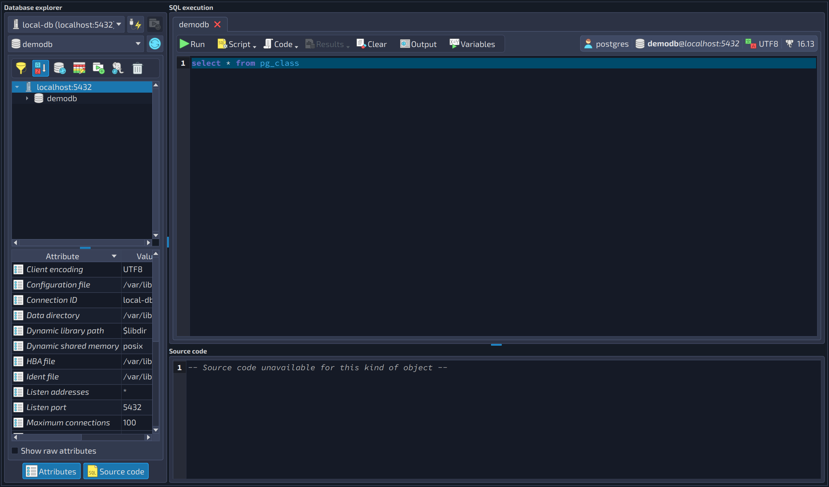This screenshot has width=829, height=487.
Task: Select the Maximum connections row
Action: pyautogui.click(x=82, y=423)
